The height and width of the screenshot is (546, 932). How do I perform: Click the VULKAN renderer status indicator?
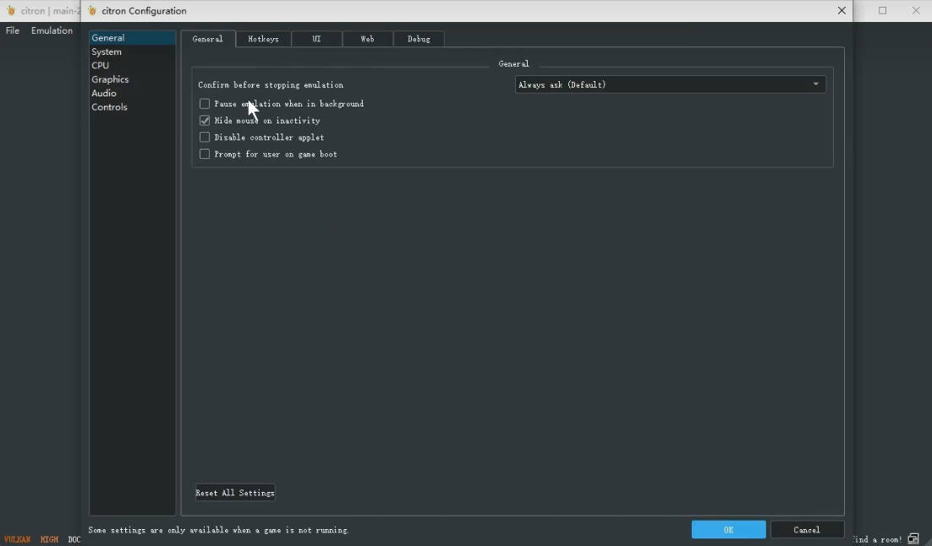[17, 539]
